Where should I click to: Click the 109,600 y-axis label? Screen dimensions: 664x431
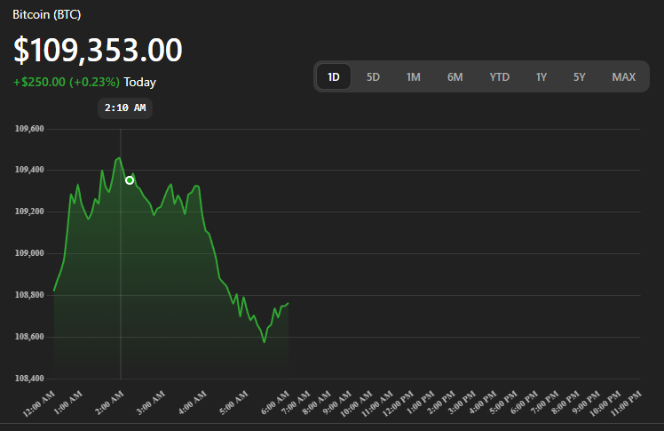point(29,129)
